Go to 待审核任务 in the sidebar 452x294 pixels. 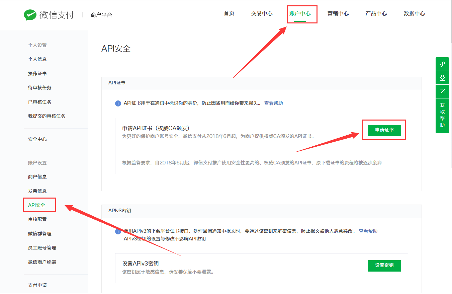40,88
